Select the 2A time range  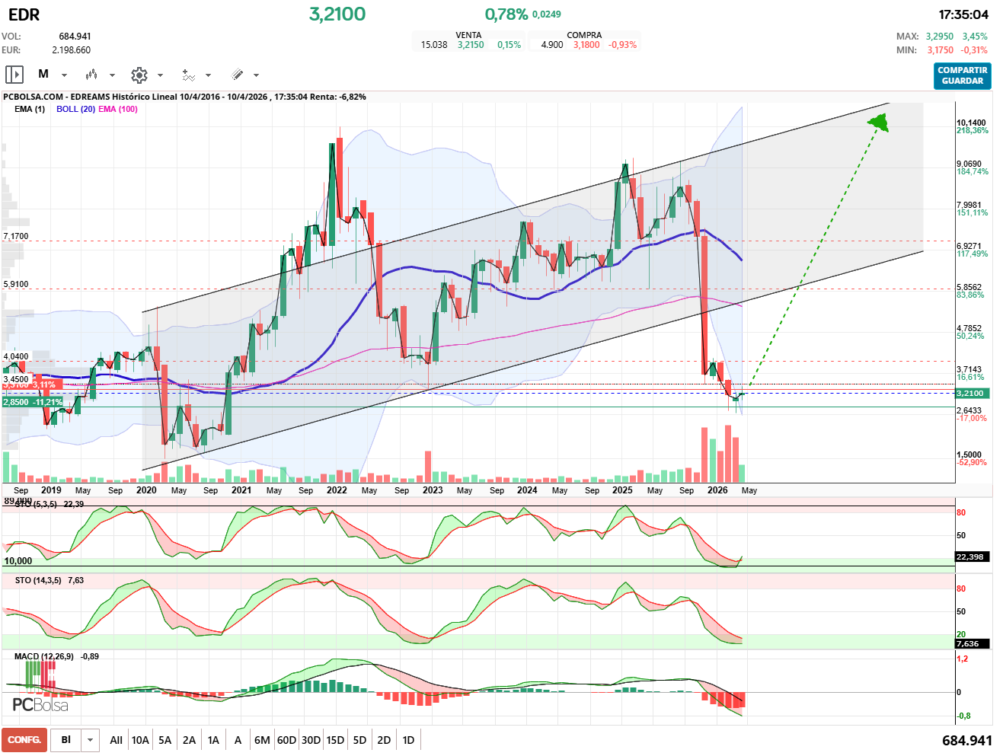tap(189, 740)
